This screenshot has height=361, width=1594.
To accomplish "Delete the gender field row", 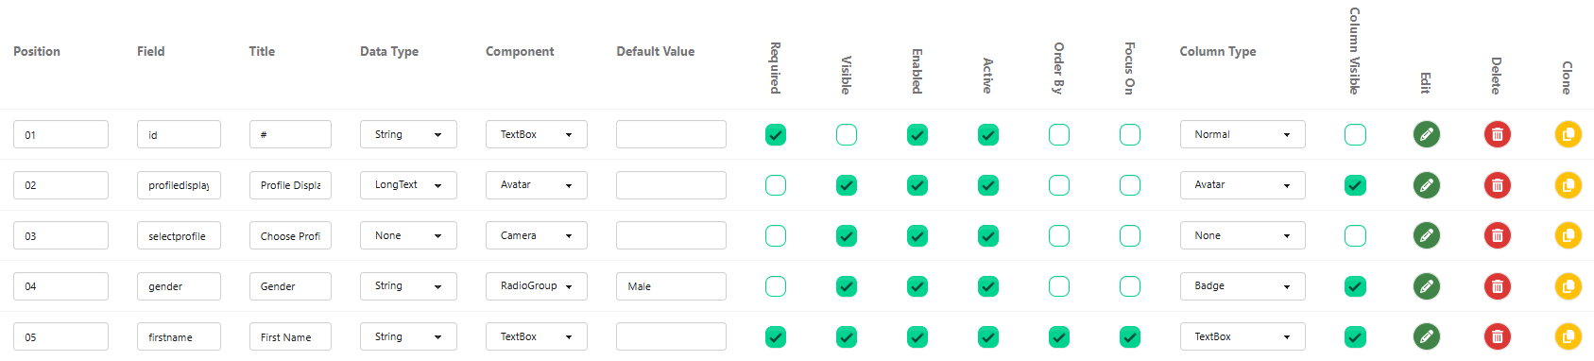I will (x=1497, y=286).
